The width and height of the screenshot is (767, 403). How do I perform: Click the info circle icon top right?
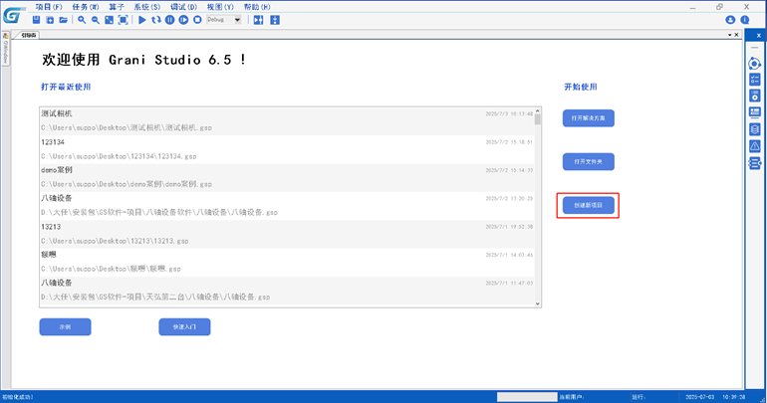point(744,20)
